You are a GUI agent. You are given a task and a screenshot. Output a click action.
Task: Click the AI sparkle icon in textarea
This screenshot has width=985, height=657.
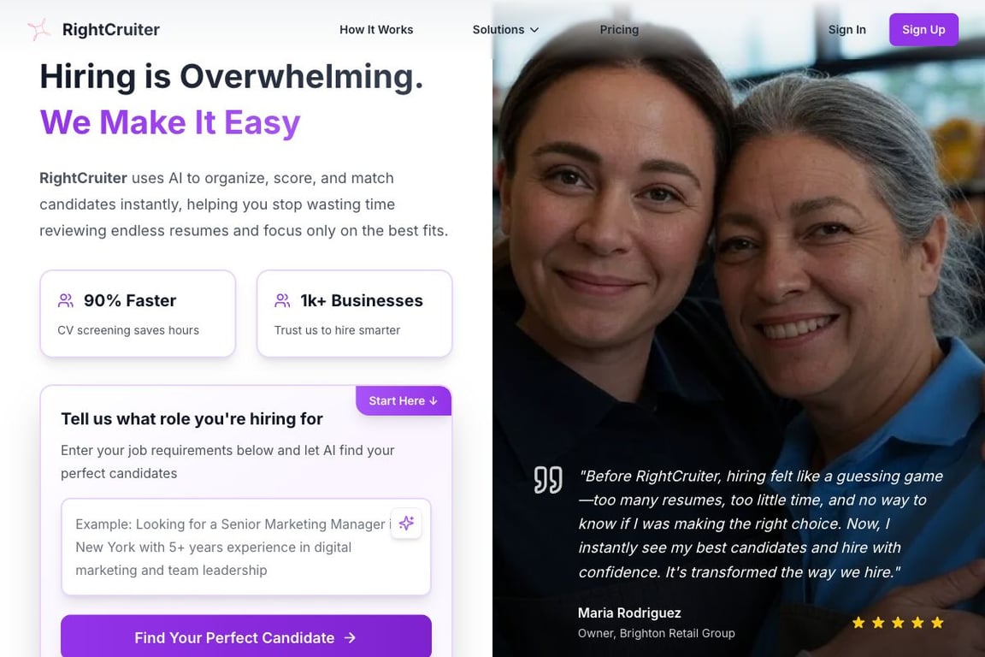point(406,523)
